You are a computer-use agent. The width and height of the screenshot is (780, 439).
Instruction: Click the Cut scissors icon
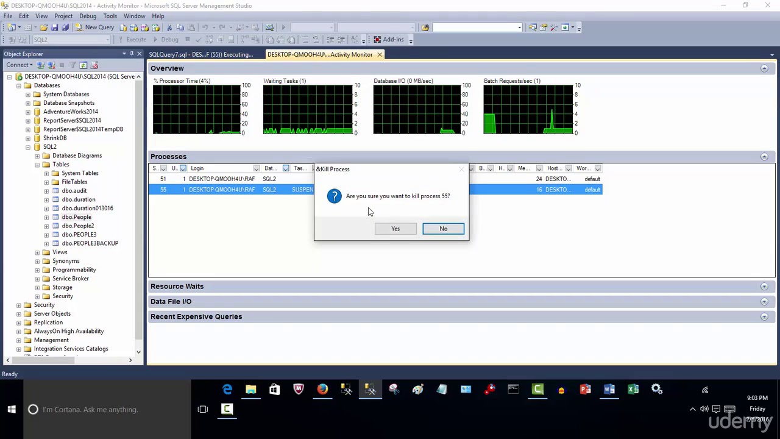[169, 27]
